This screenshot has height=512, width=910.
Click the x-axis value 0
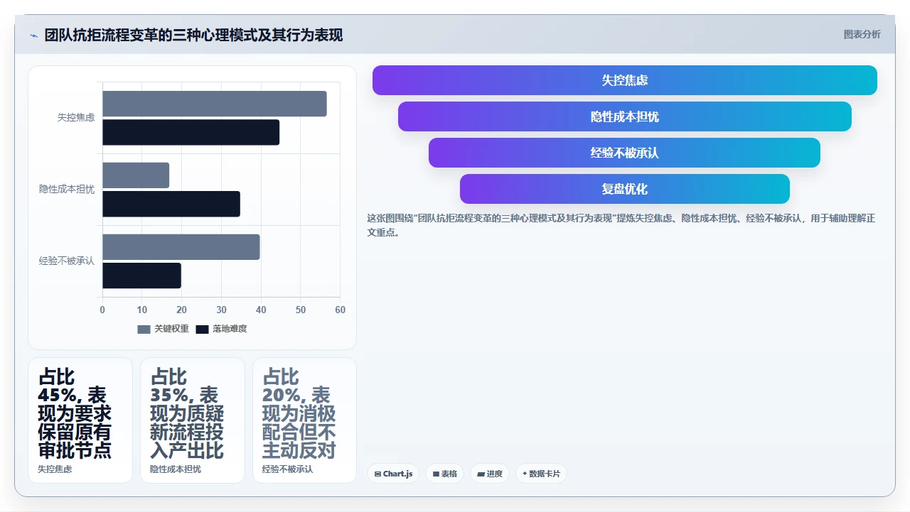click(102, 310)
